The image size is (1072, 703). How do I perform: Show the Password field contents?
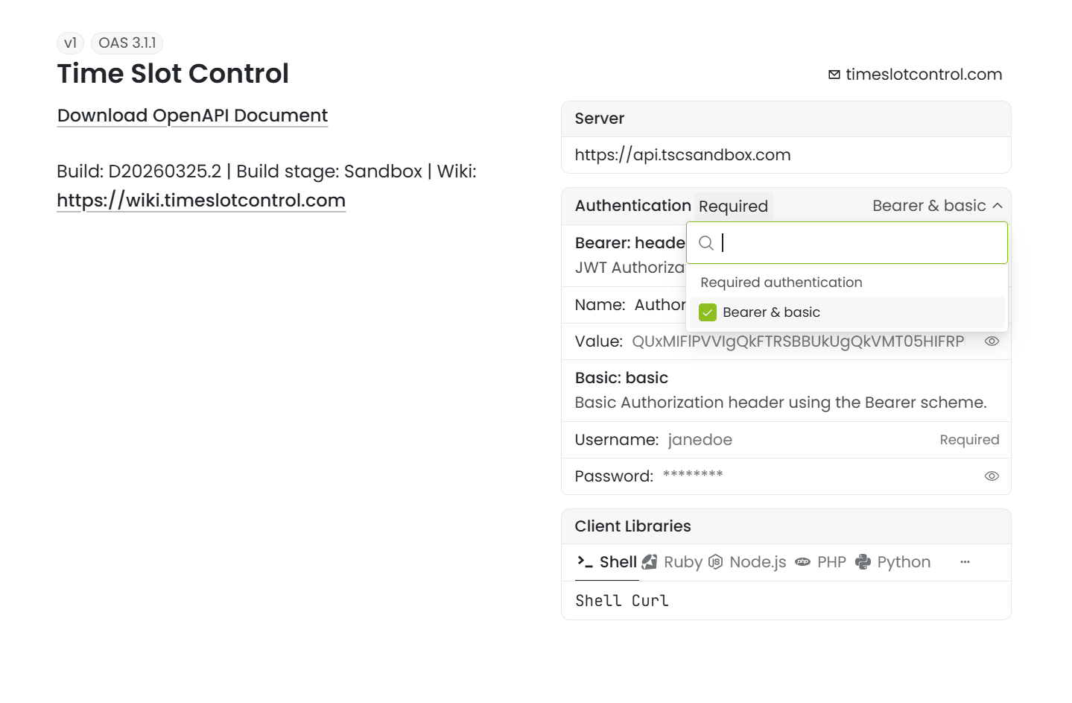point(992,476)
